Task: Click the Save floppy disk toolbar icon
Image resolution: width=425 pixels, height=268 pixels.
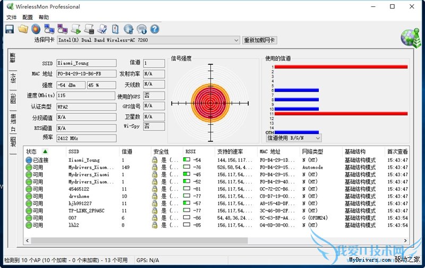Action: point(10,29)
